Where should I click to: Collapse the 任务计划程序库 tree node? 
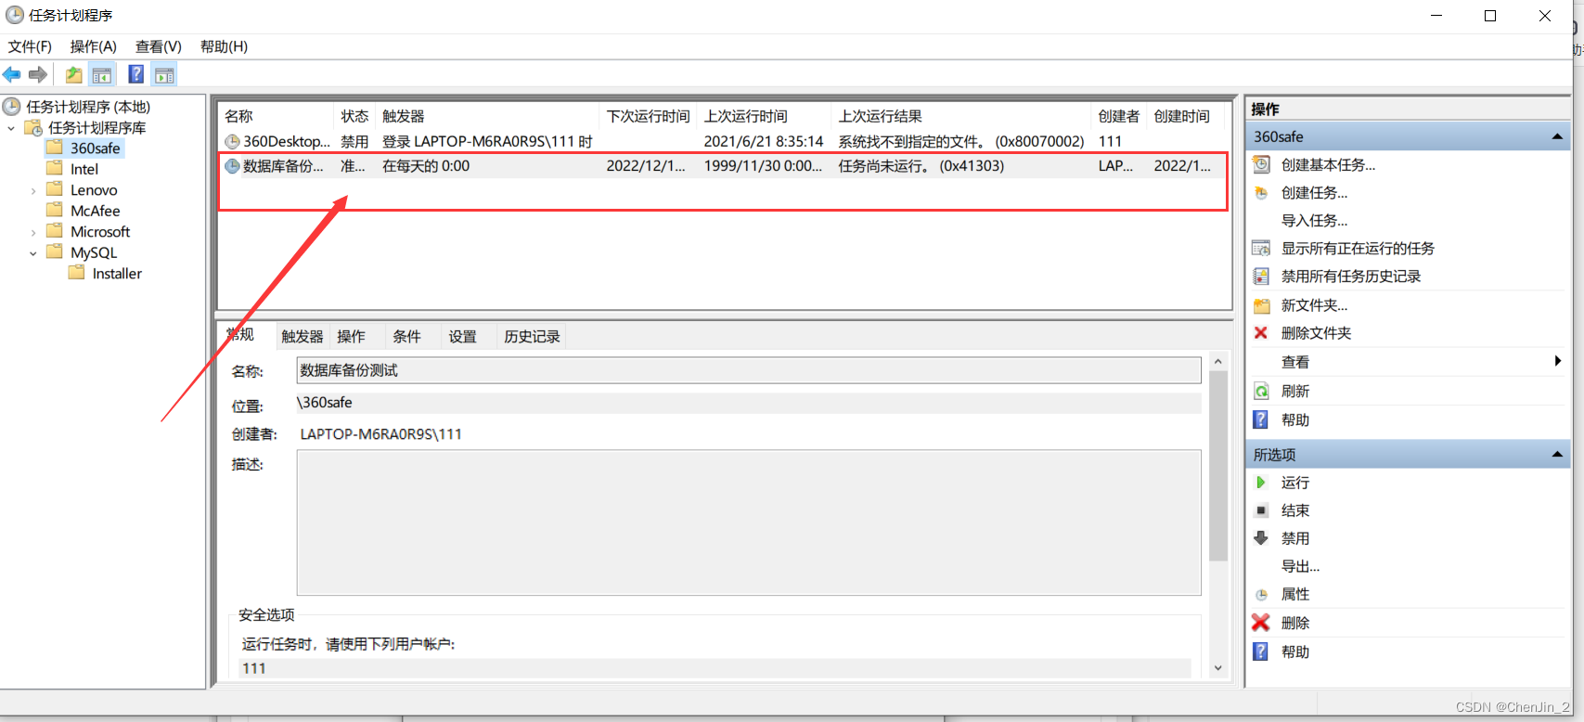pos(11,128)
